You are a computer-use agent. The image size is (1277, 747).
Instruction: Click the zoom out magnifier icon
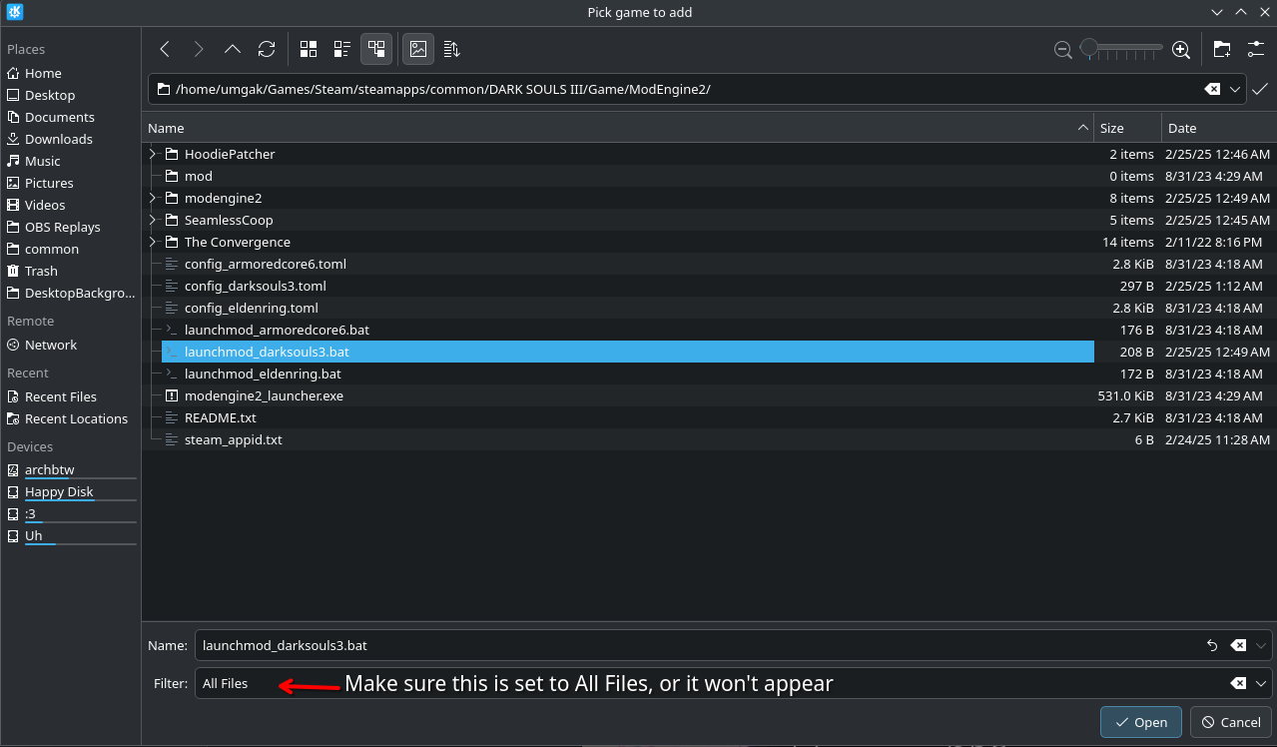[1063, 49]
